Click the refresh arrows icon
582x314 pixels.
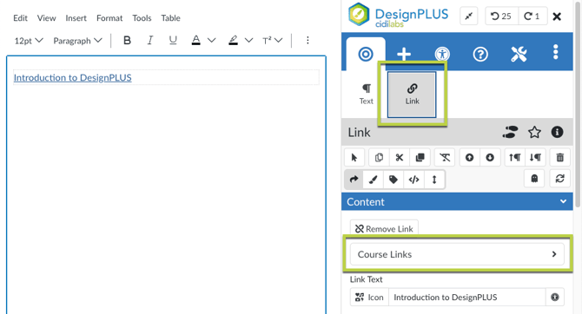[560, 179]
